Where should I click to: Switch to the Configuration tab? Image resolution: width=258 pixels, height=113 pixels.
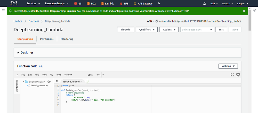[25, 39]
